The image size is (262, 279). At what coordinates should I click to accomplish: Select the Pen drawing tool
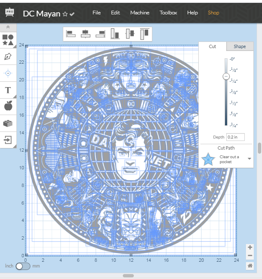[x=8, y=57]
